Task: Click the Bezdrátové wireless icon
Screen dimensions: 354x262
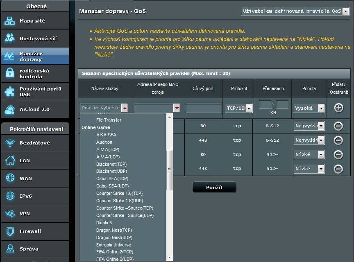Action: point(10,143)
